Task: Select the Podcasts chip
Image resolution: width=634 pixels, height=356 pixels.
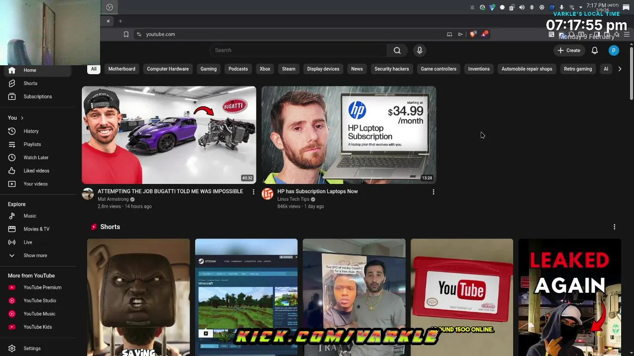Action: pyautogui.click(x=238, y=69)
